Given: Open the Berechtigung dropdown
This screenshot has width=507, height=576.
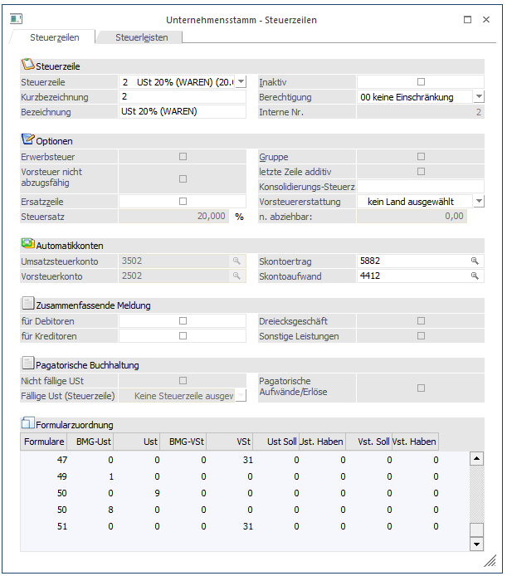Looking at the screenshot, I should pos(478,97).
